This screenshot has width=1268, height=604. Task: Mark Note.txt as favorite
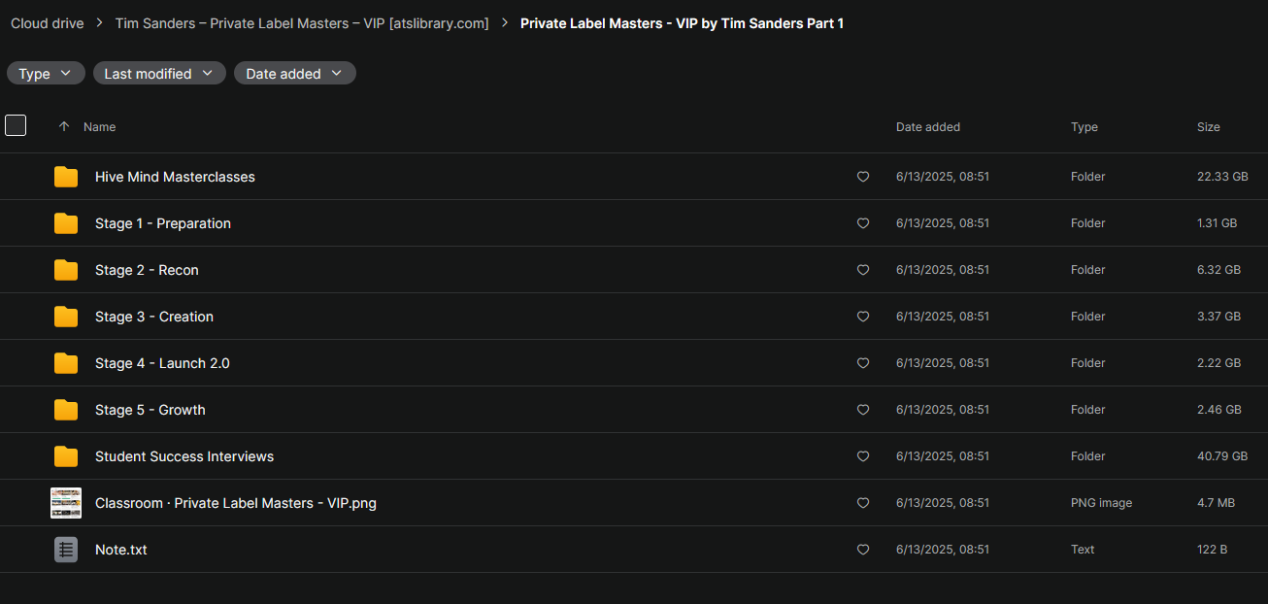pos(862,550)
